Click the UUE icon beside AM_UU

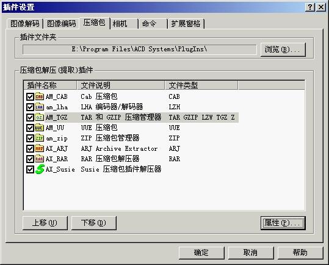click(x=40, y=128)
